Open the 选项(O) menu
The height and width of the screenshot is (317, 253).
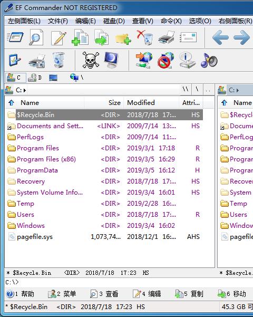pyautogui.click(x=200, y=21)
